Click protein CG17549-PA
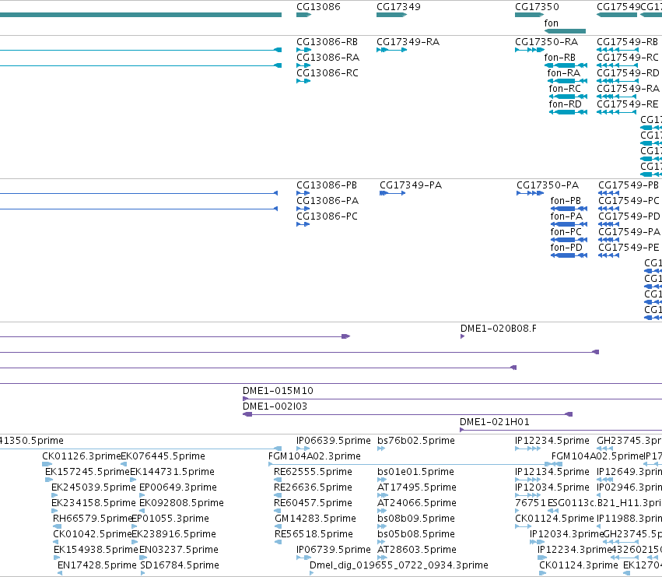 (629, 232)
